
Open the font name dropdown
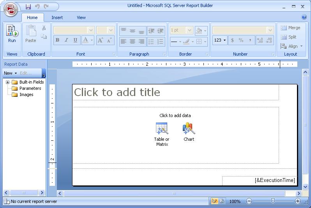click(x=91, y=30)
